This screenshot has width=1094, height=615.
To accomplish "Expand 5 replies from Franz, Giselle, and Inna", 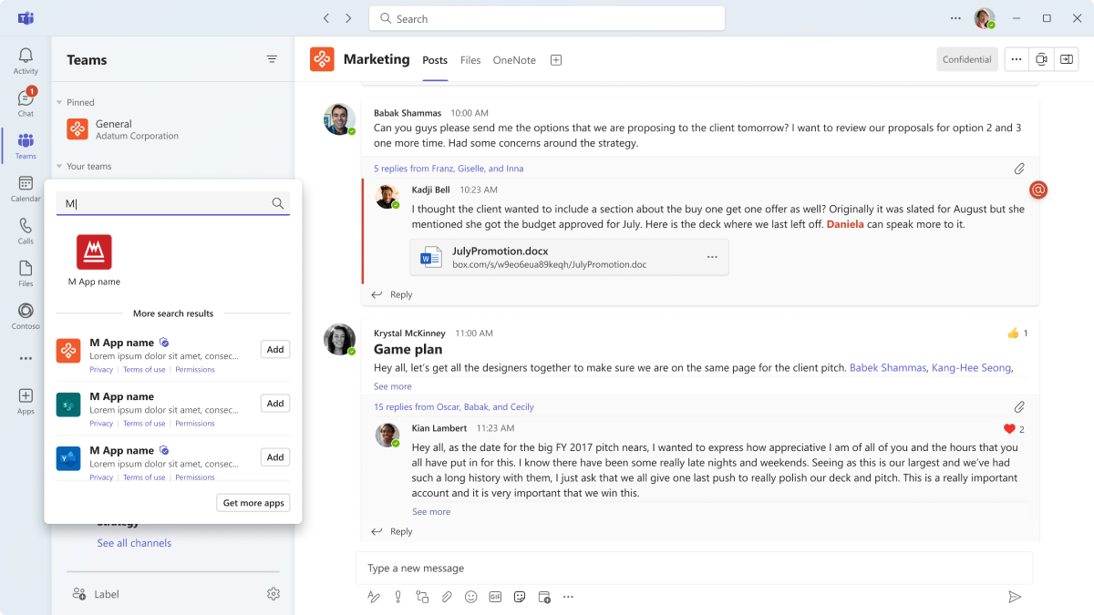I will pos(449,169).
